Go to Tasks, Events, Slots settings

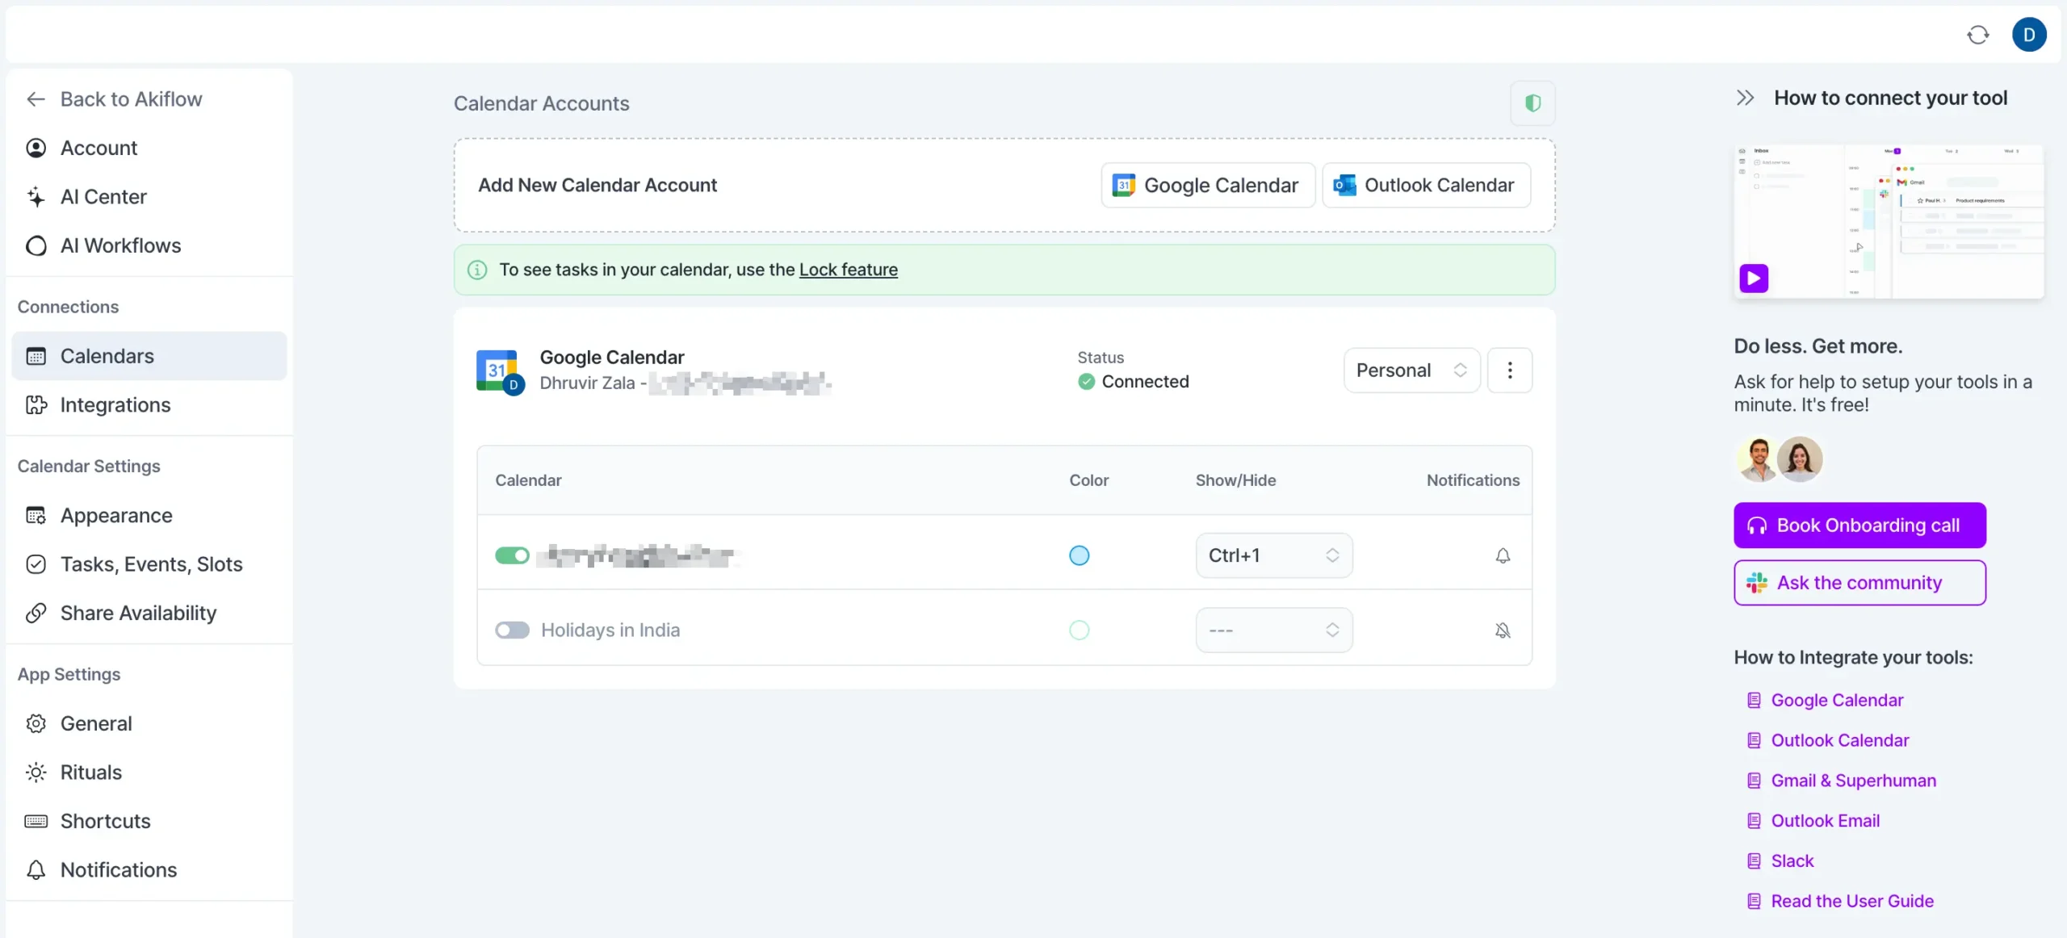coord(151,564)
